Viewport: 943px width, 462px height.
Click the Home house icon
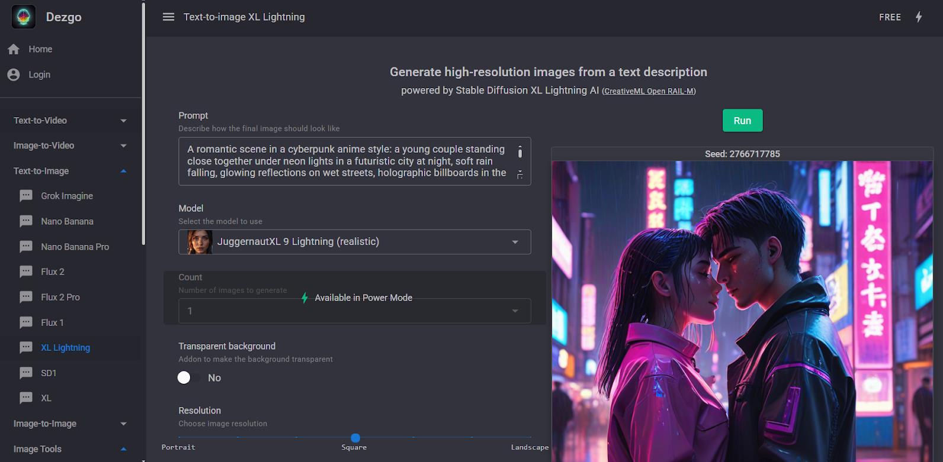click(14, 49)
